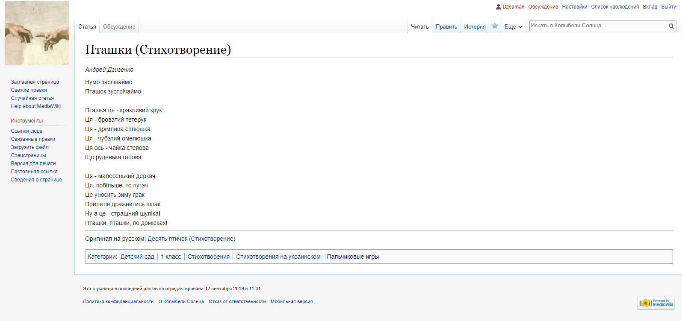Click the Выйти logout link

pos(669,7)
